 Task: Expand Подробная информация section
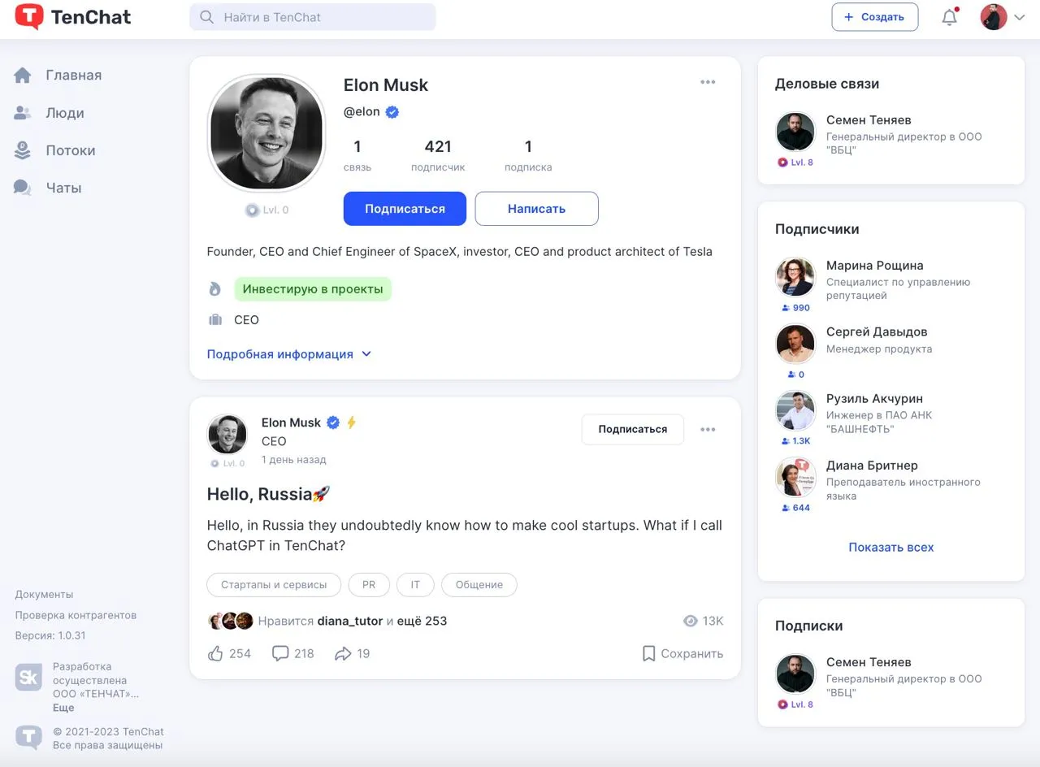[289, 354]
